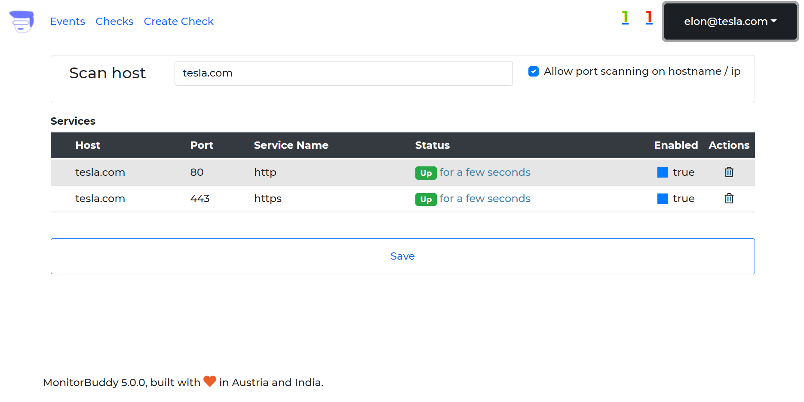Go to the Events page
804x402 pixels.
coord(68,21)
